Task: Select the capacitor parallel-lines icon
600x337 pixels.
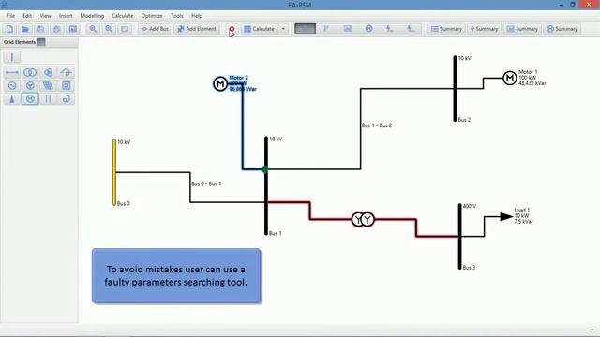Action: [x=48, y=99]
